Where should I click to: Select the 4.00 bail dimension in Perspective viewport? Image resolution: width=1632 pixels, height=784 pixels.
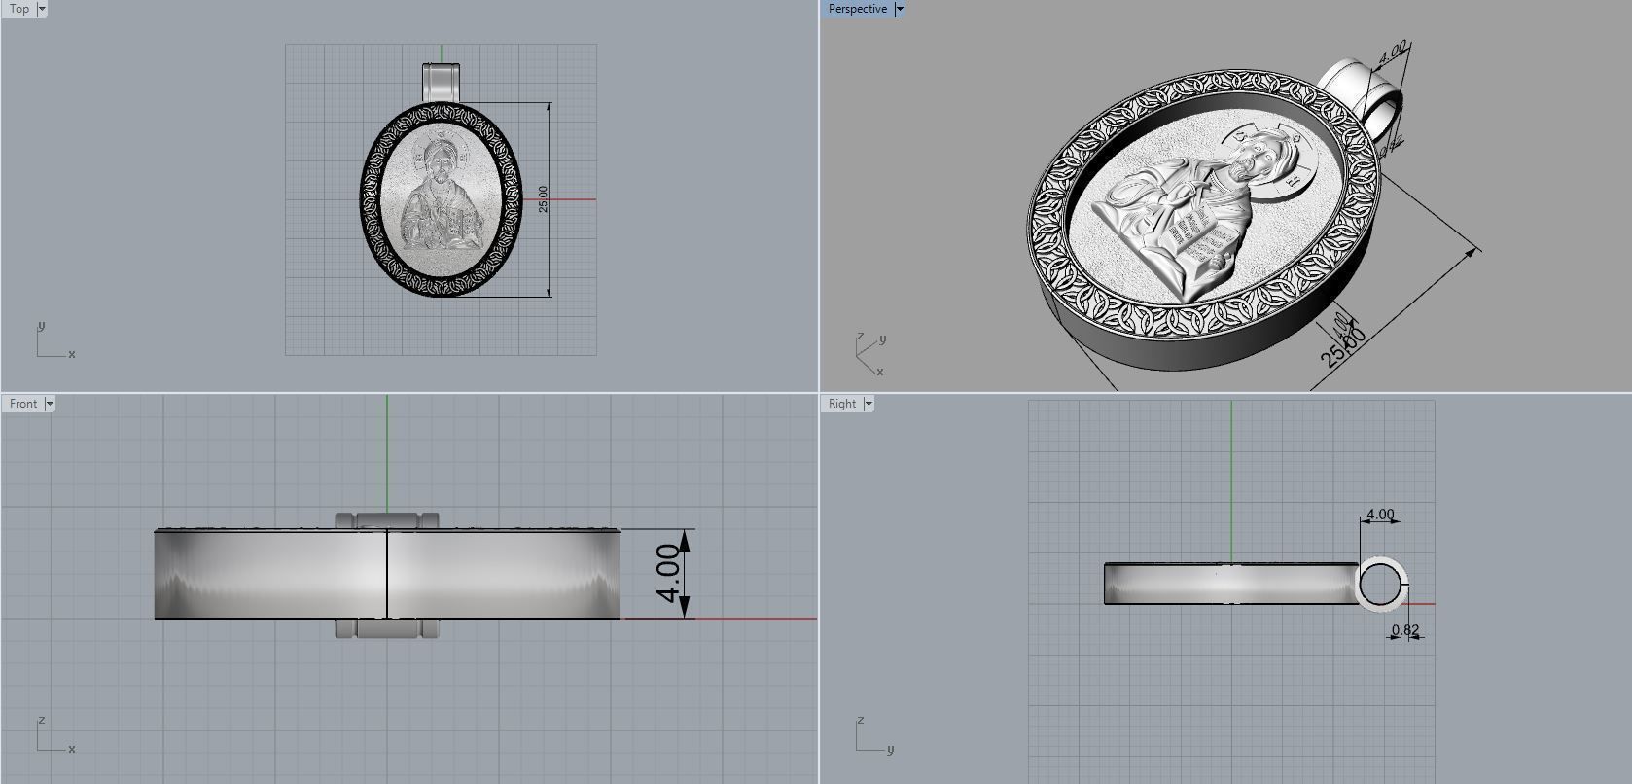(1393, 52)
